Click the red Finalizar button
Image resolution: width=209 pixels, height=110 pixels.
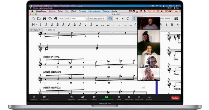tap(175, 98)
